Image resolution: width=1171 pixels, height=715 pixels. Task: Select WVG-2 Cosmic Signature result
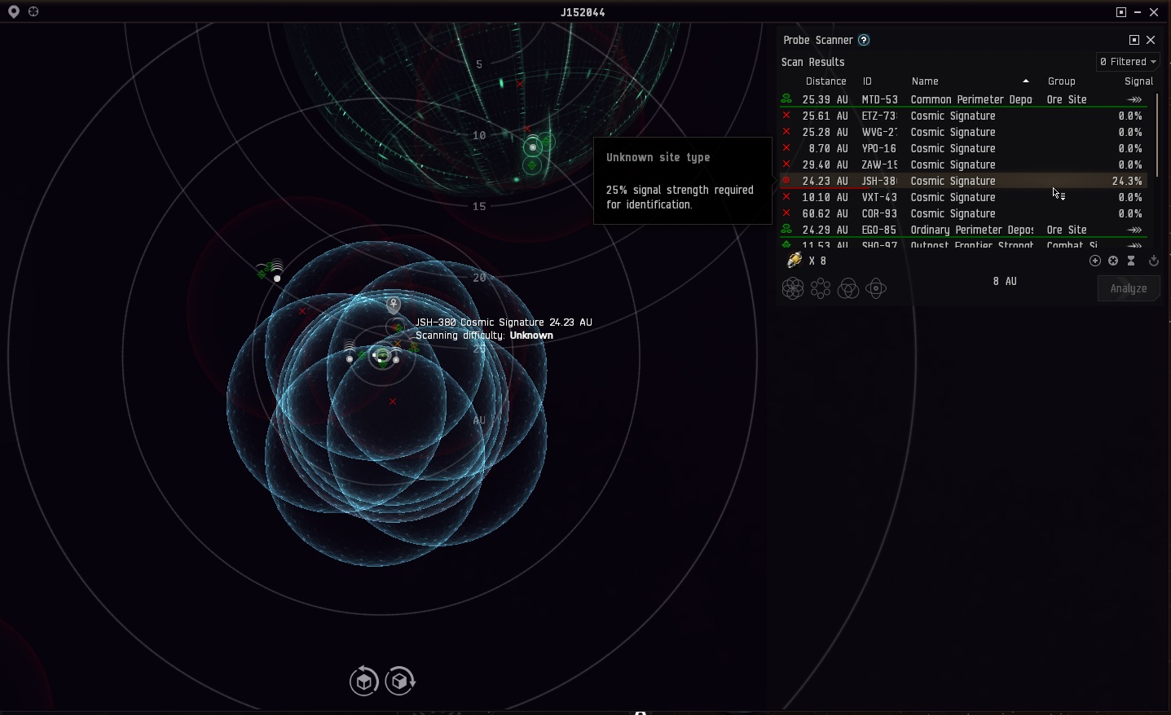tap(964, 132)
